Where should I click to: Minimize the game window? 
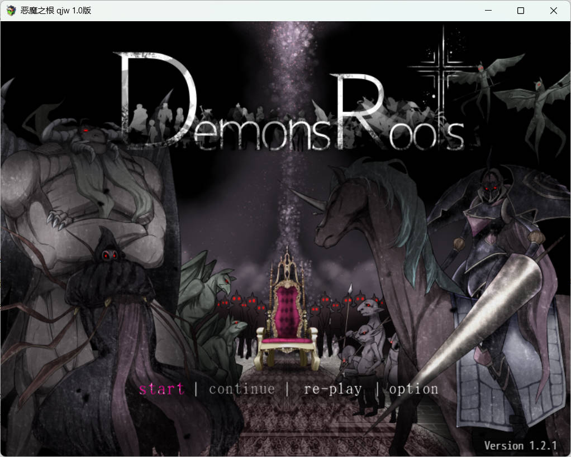(487, 10)
